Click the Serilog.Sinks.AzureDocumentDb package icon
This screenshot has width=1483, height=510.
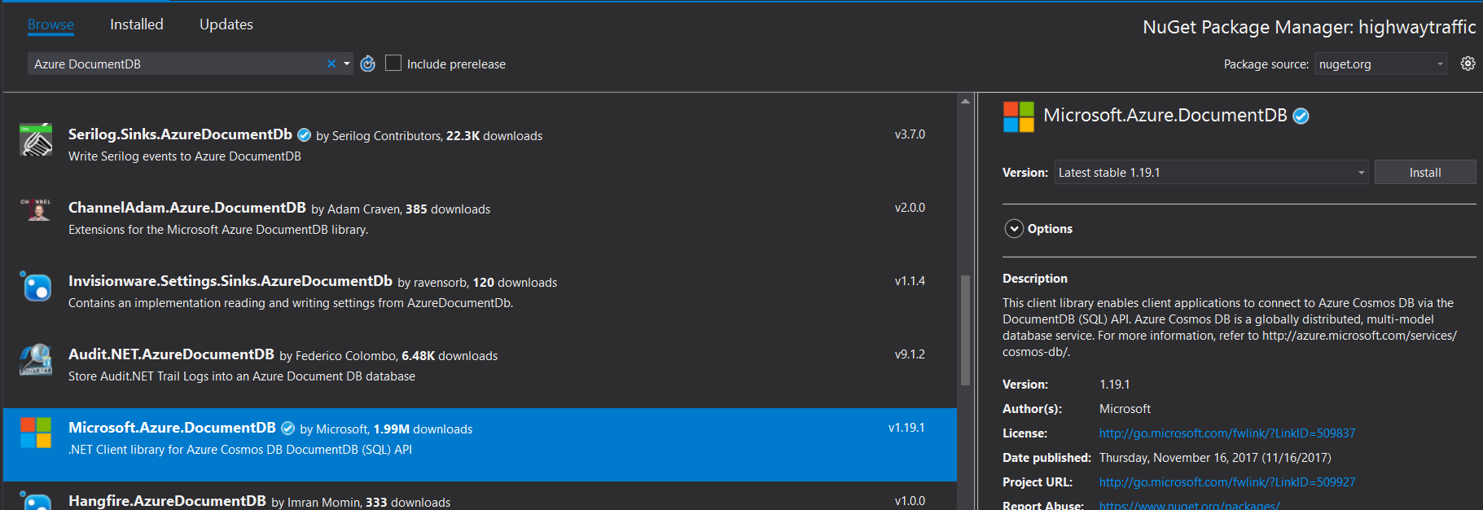(x=36, y=139)
